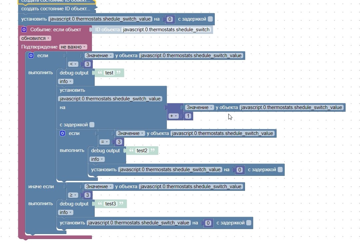Toggle delay checkbox on top set block
The width and height of the screenshot is (360, 244).
tap(210, 19)
